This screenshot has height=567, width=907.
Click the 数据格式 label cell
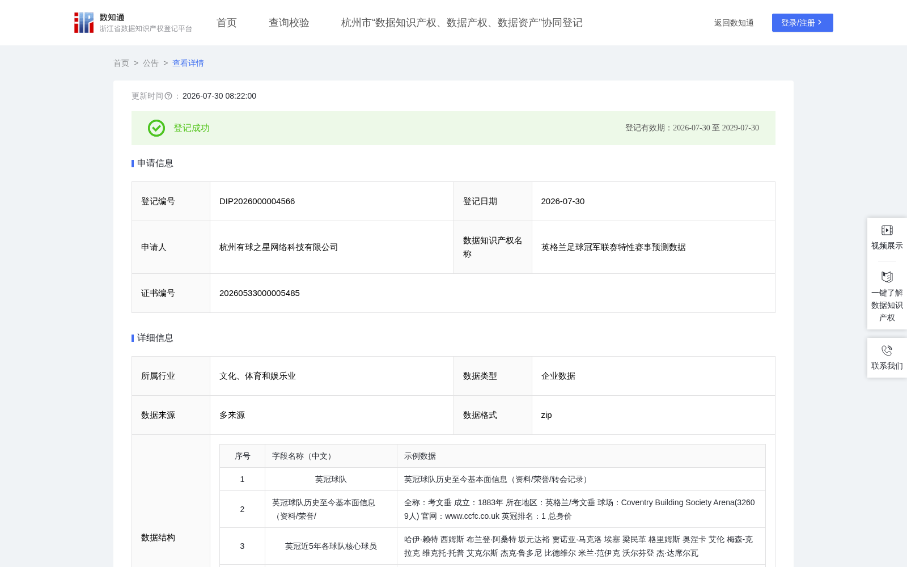(x=493, y=415)
